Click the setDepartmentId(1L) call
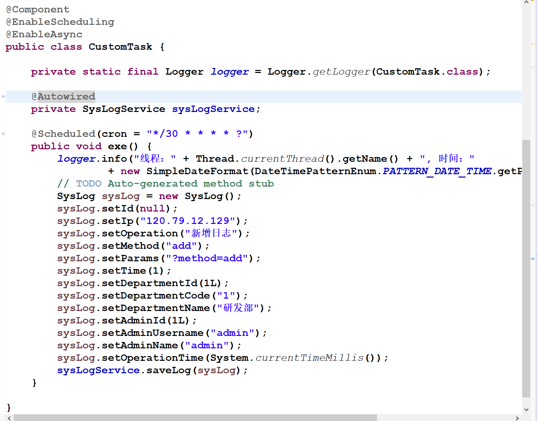 tap(162, 283)
